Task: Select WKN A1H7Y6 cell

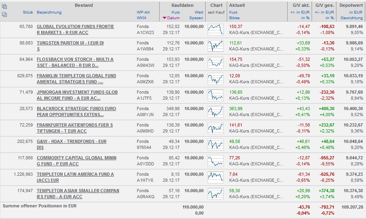Action: (145, 180)
